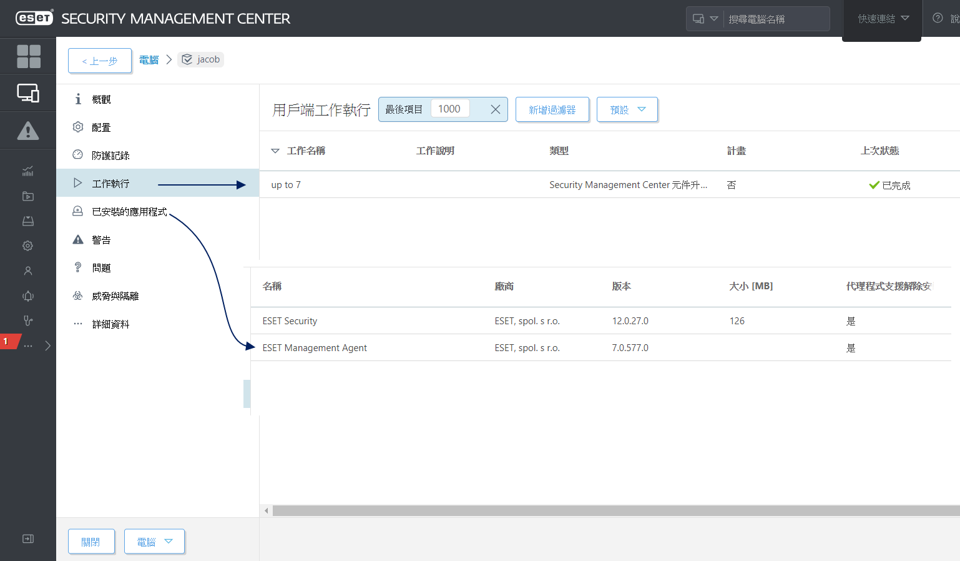The width and height of the screenshot is (960, 561).
Task: Select the 工作執行 task executions menu item
Action: pos(157,183)
